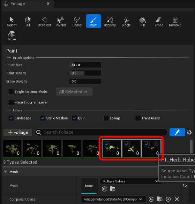
Task: Adjust the Paint Density slider
Action: tap(85, 73)
